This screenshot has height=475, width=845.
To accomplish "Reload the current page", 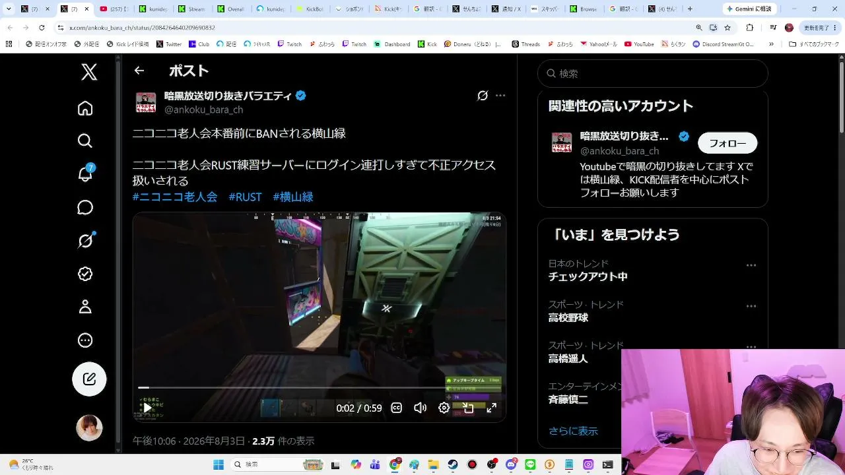I will pos(42,28).
